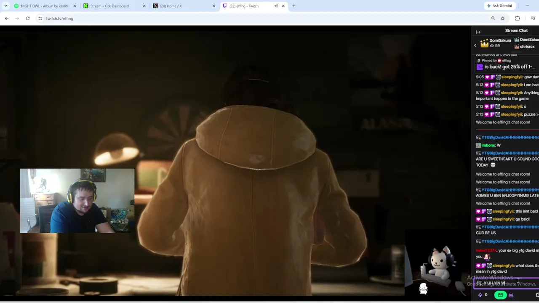This screenshot has height=303, width=539.
Task: Close the effing - Twitch tab
Action: coord(283,6)
